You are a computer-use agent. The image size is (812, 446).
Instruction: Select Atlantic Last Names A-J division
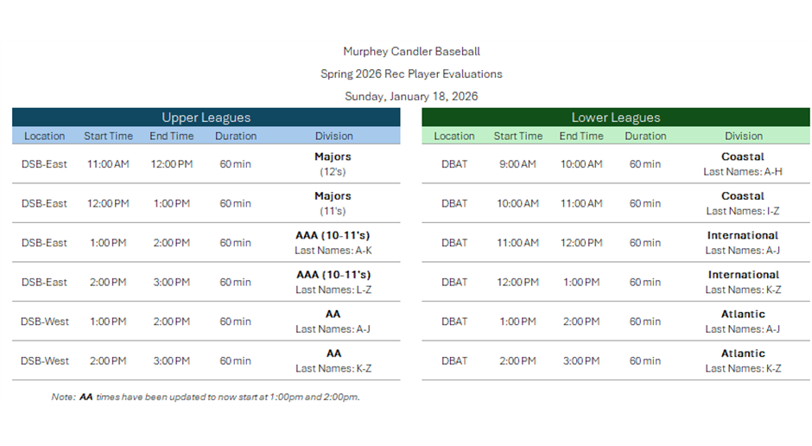(743, 322)
